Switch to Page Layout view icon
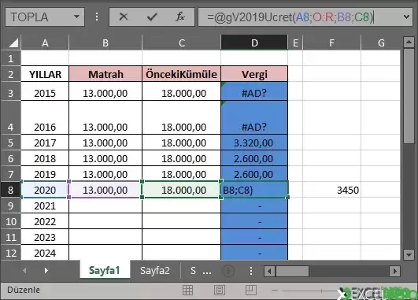 [x=220, y=290]
